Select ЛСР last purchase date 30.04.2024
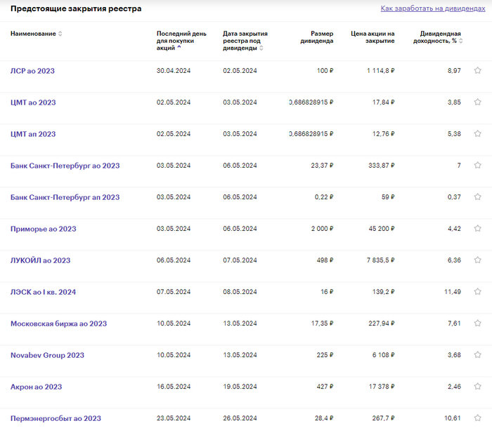The height and width of the screenshot is (428, 492). coord(174,71)
